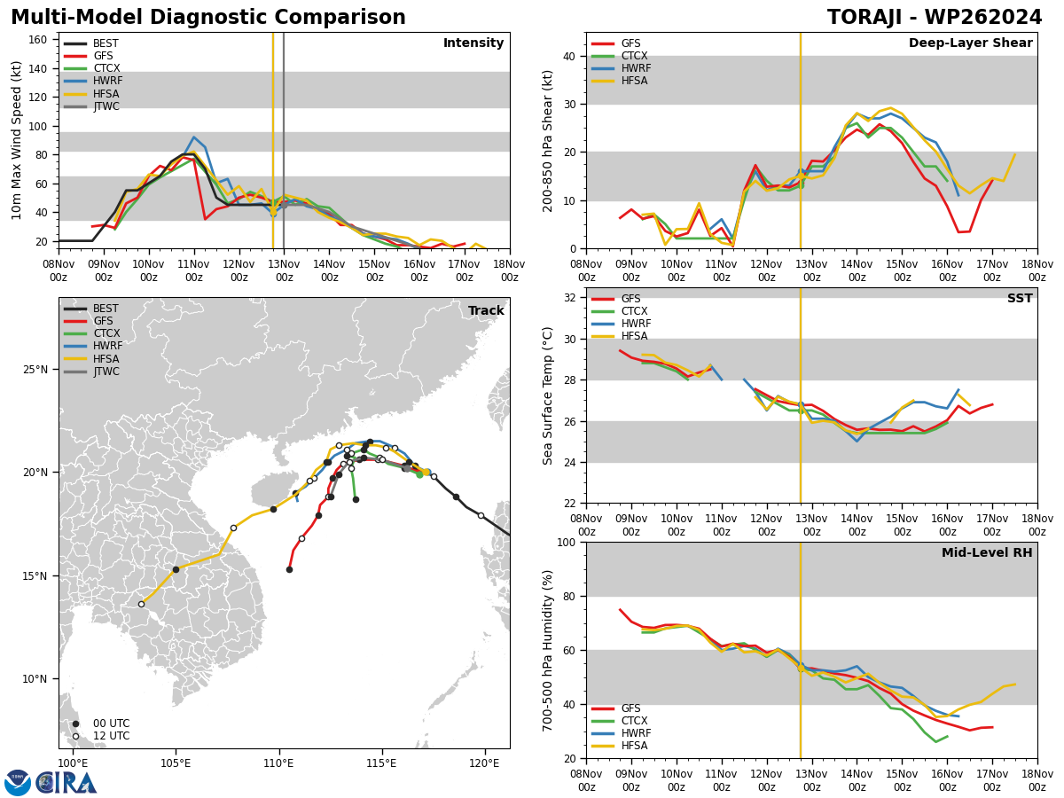This screenshot has width=1064, height=798.
Task: Select the Multi-Model Diagnostic Comparison title
Action: (208, 18)
